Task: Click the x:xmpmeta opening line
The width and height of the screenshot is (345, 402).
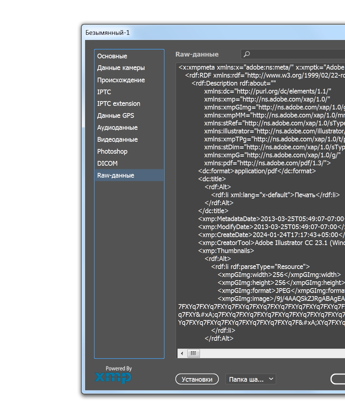Action: [261, 67]
